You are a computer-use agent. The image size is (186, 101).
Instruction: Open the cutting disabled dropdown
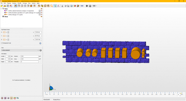pyautogui.click(x=20, y=50)
